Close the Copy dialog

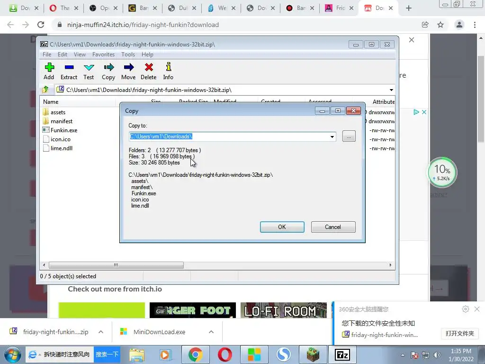click(353, 111)
